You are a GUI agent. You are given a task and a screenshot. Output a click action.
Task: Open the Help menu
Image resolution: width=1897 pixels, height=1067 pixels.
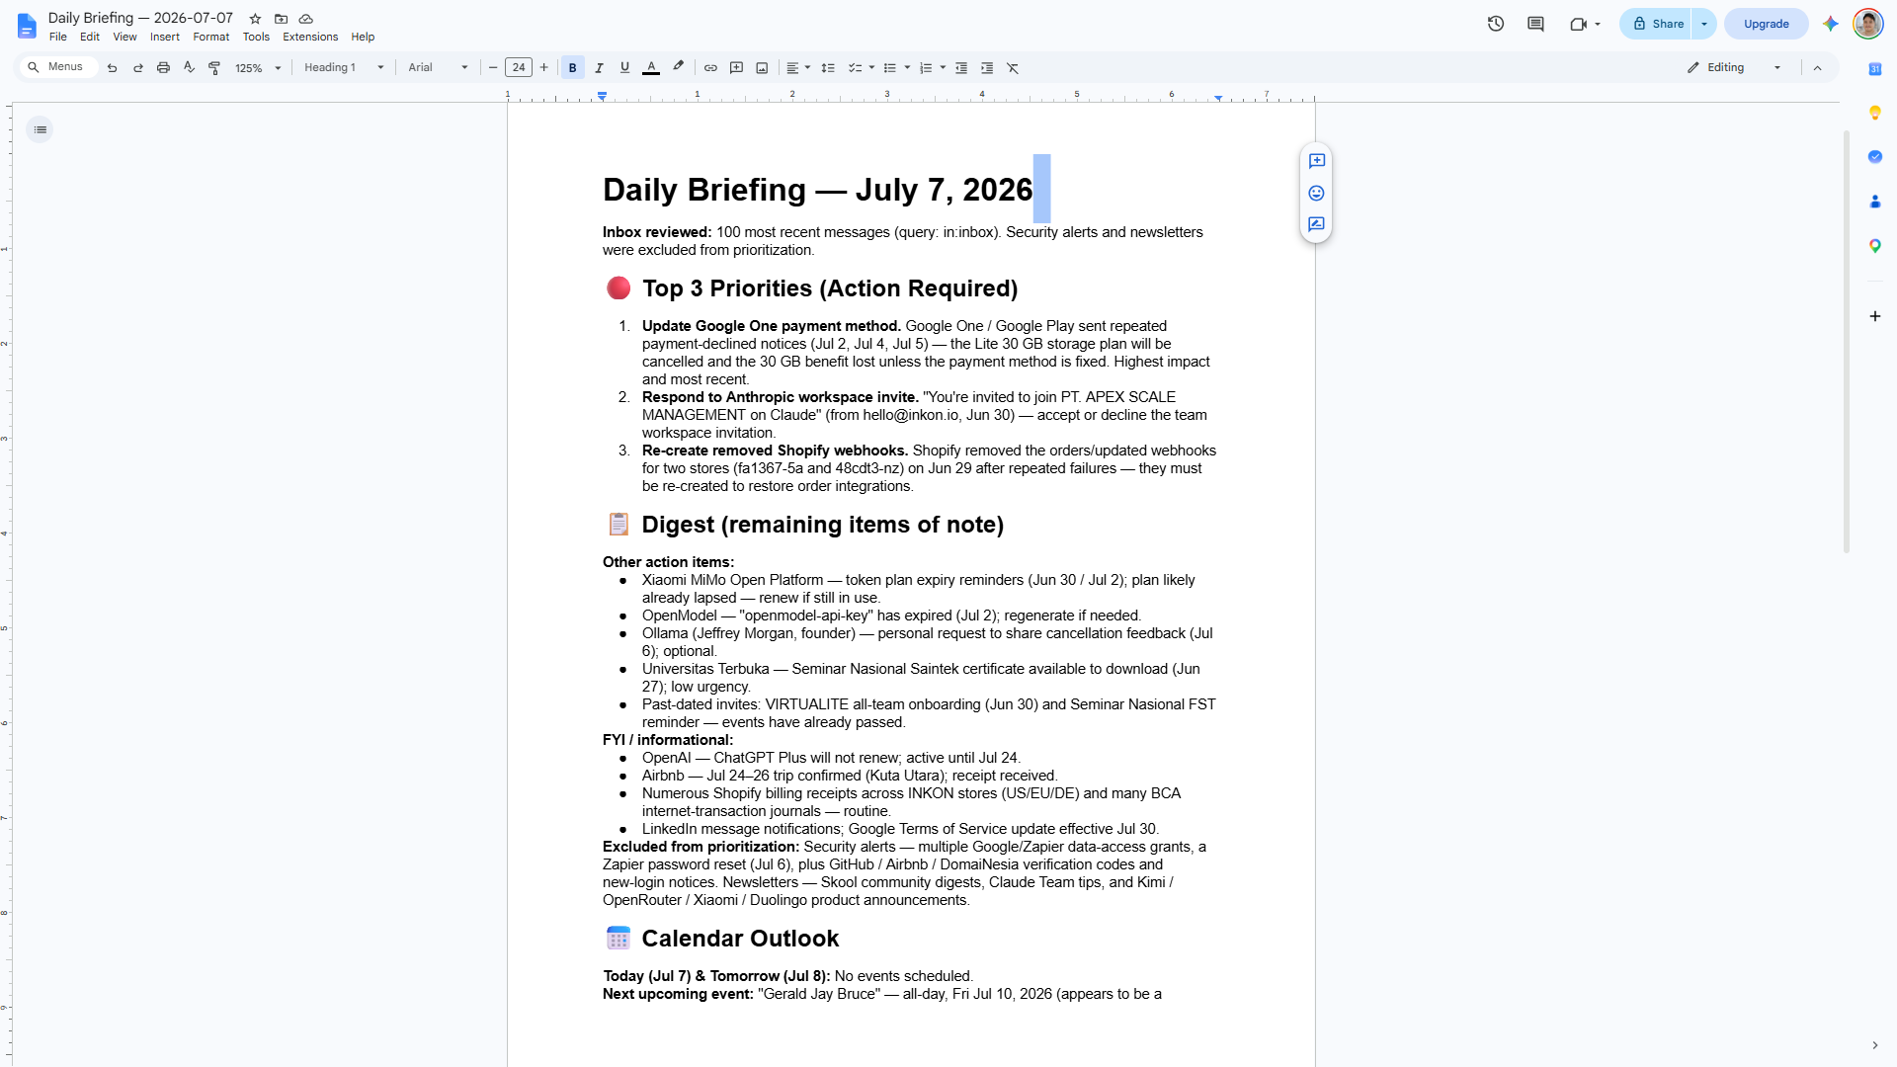pyautogui.click(x=363, y=37)
